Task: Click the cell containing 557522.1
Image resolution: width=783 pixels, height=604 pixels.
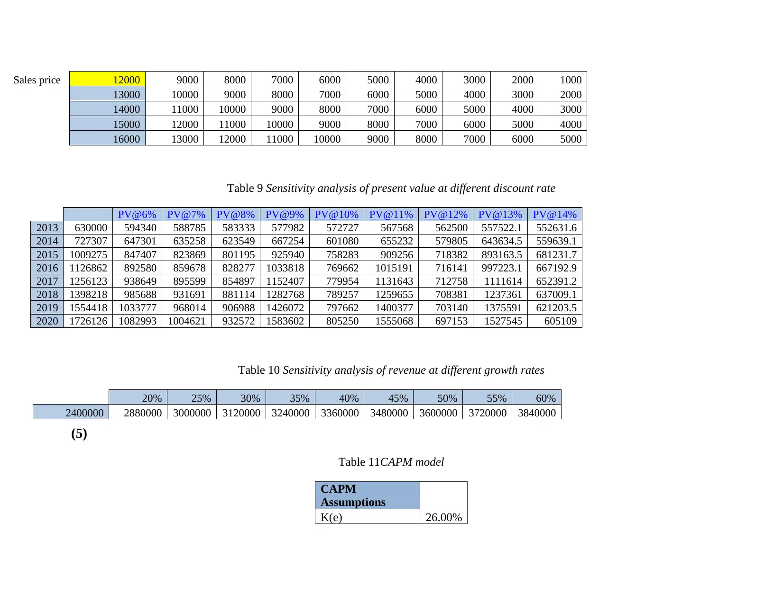Action: point(500,228)
